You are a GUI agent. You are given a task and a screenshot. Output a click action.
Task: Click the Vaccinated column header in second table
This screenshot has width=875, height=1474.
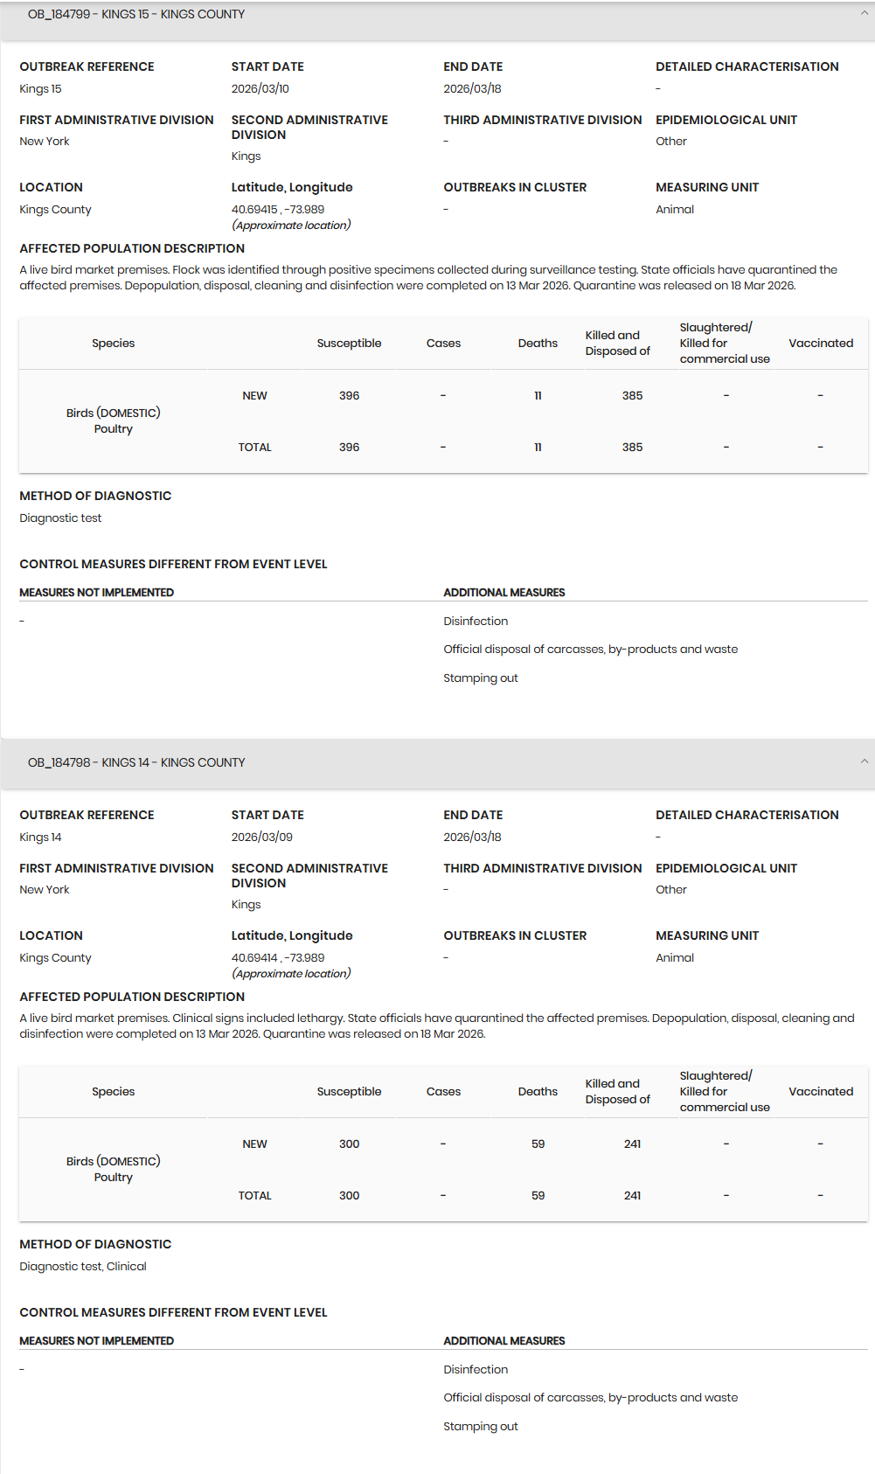pyautogui.click(x=821, y=1091)
